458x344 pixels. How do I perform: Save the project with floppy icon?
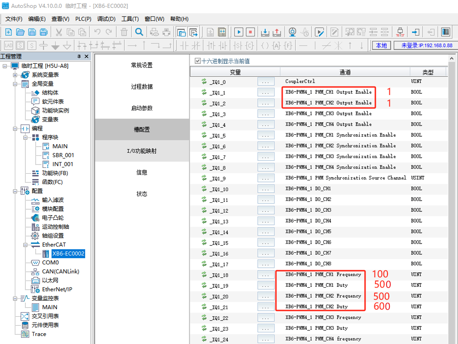click(32, 32)
